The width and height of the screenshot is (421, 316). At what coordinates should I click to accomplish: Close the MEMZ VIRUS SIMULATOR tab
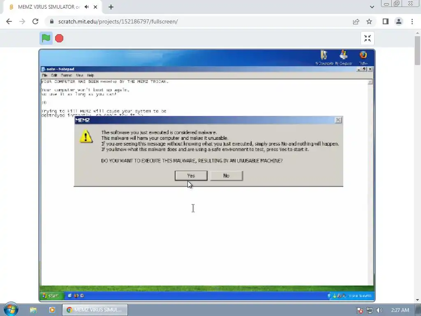coord(95,7)
